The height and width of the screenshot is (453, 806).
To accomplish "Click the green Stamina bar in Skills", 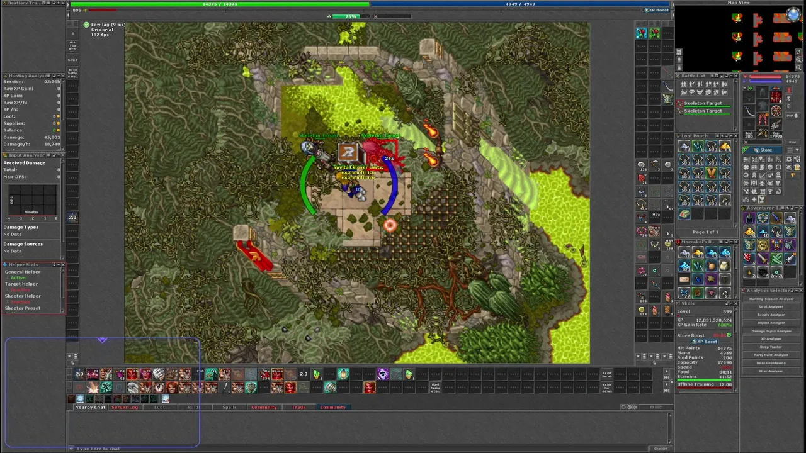I will [x=704, y=379].
